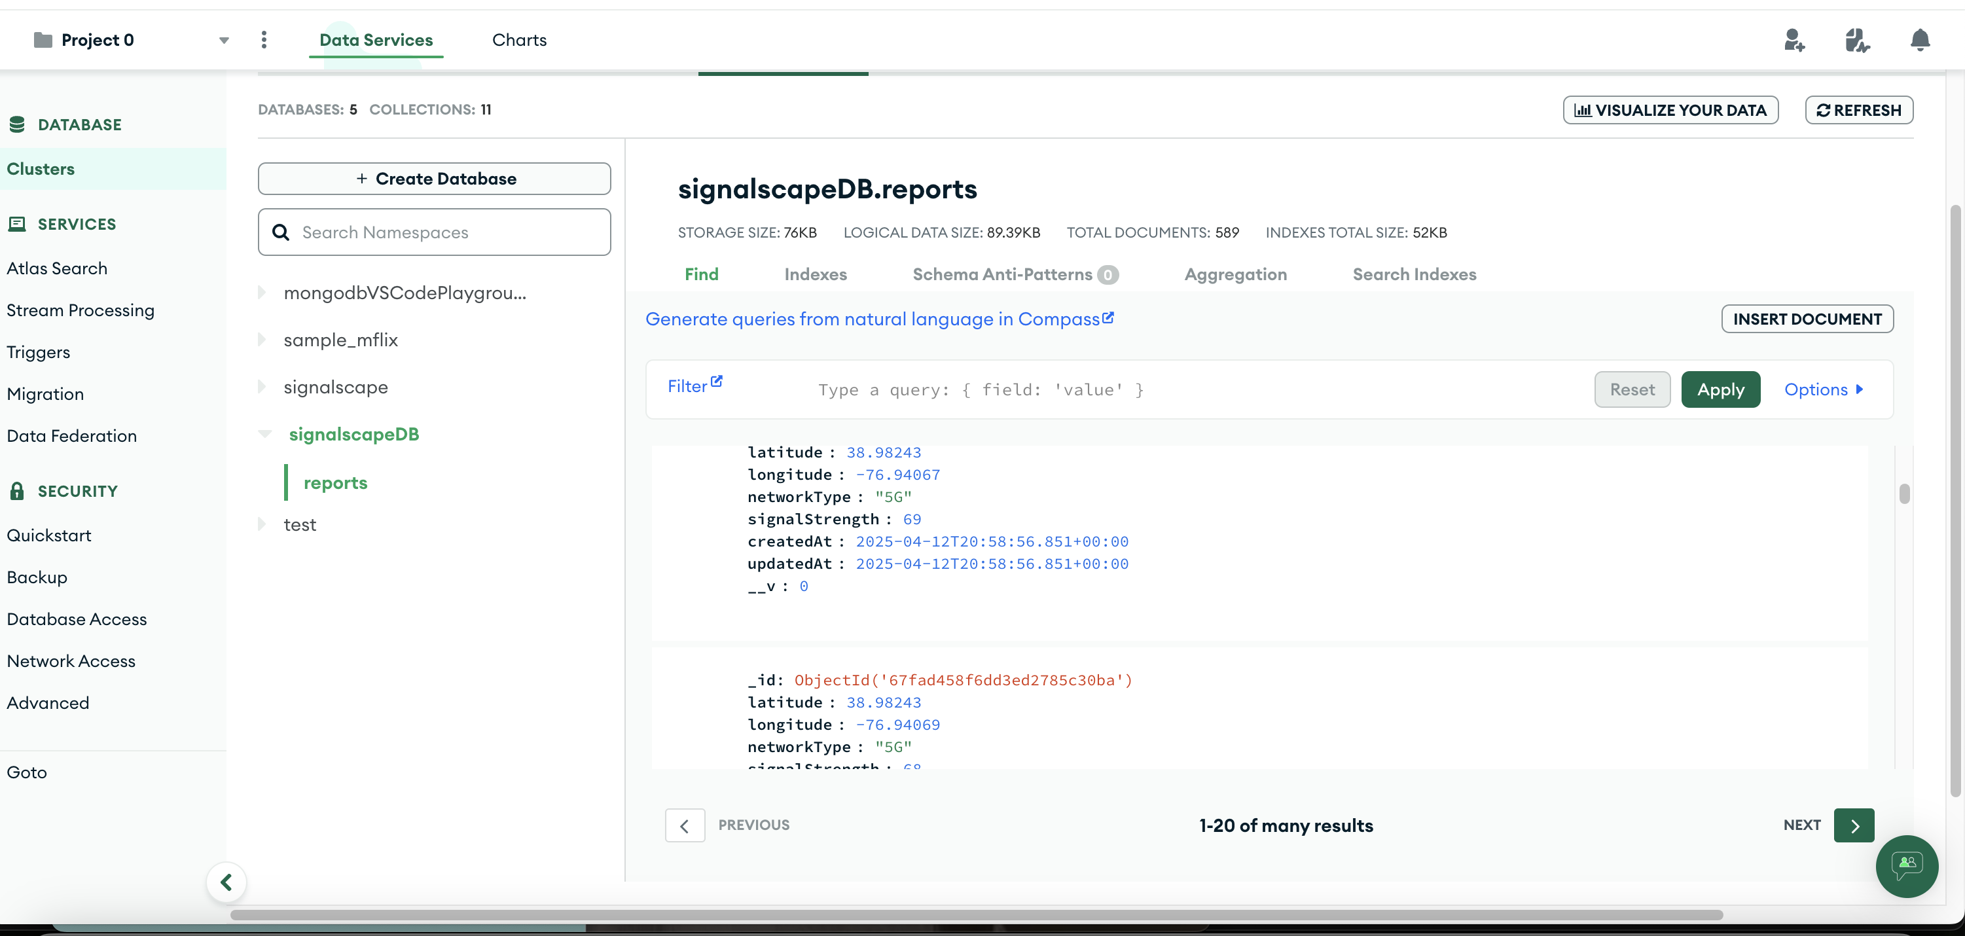The width and height of the screenshot is (1965, 936).
Task: Open the notifications bell icon
Action: click(1919, 40)
